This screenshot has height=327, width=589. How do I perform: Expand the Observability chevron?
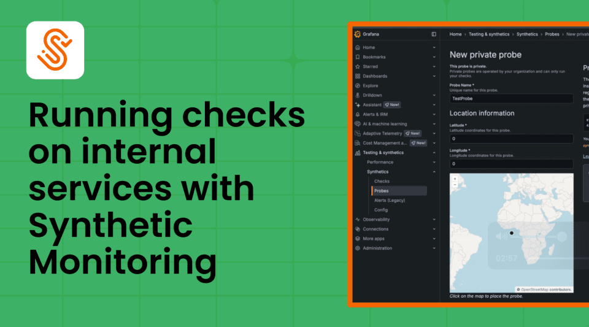coord(434,220)
